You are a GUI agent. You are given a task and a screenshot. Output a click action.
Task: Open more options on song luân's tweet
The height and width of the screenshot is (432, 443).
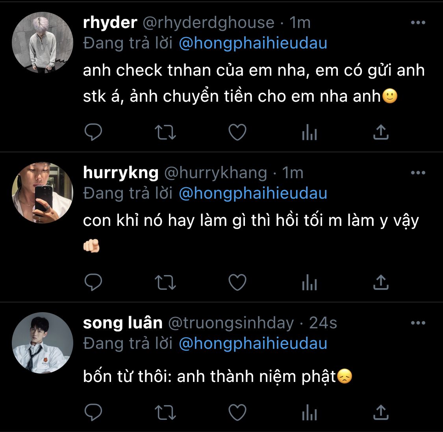tap(418, 323)
